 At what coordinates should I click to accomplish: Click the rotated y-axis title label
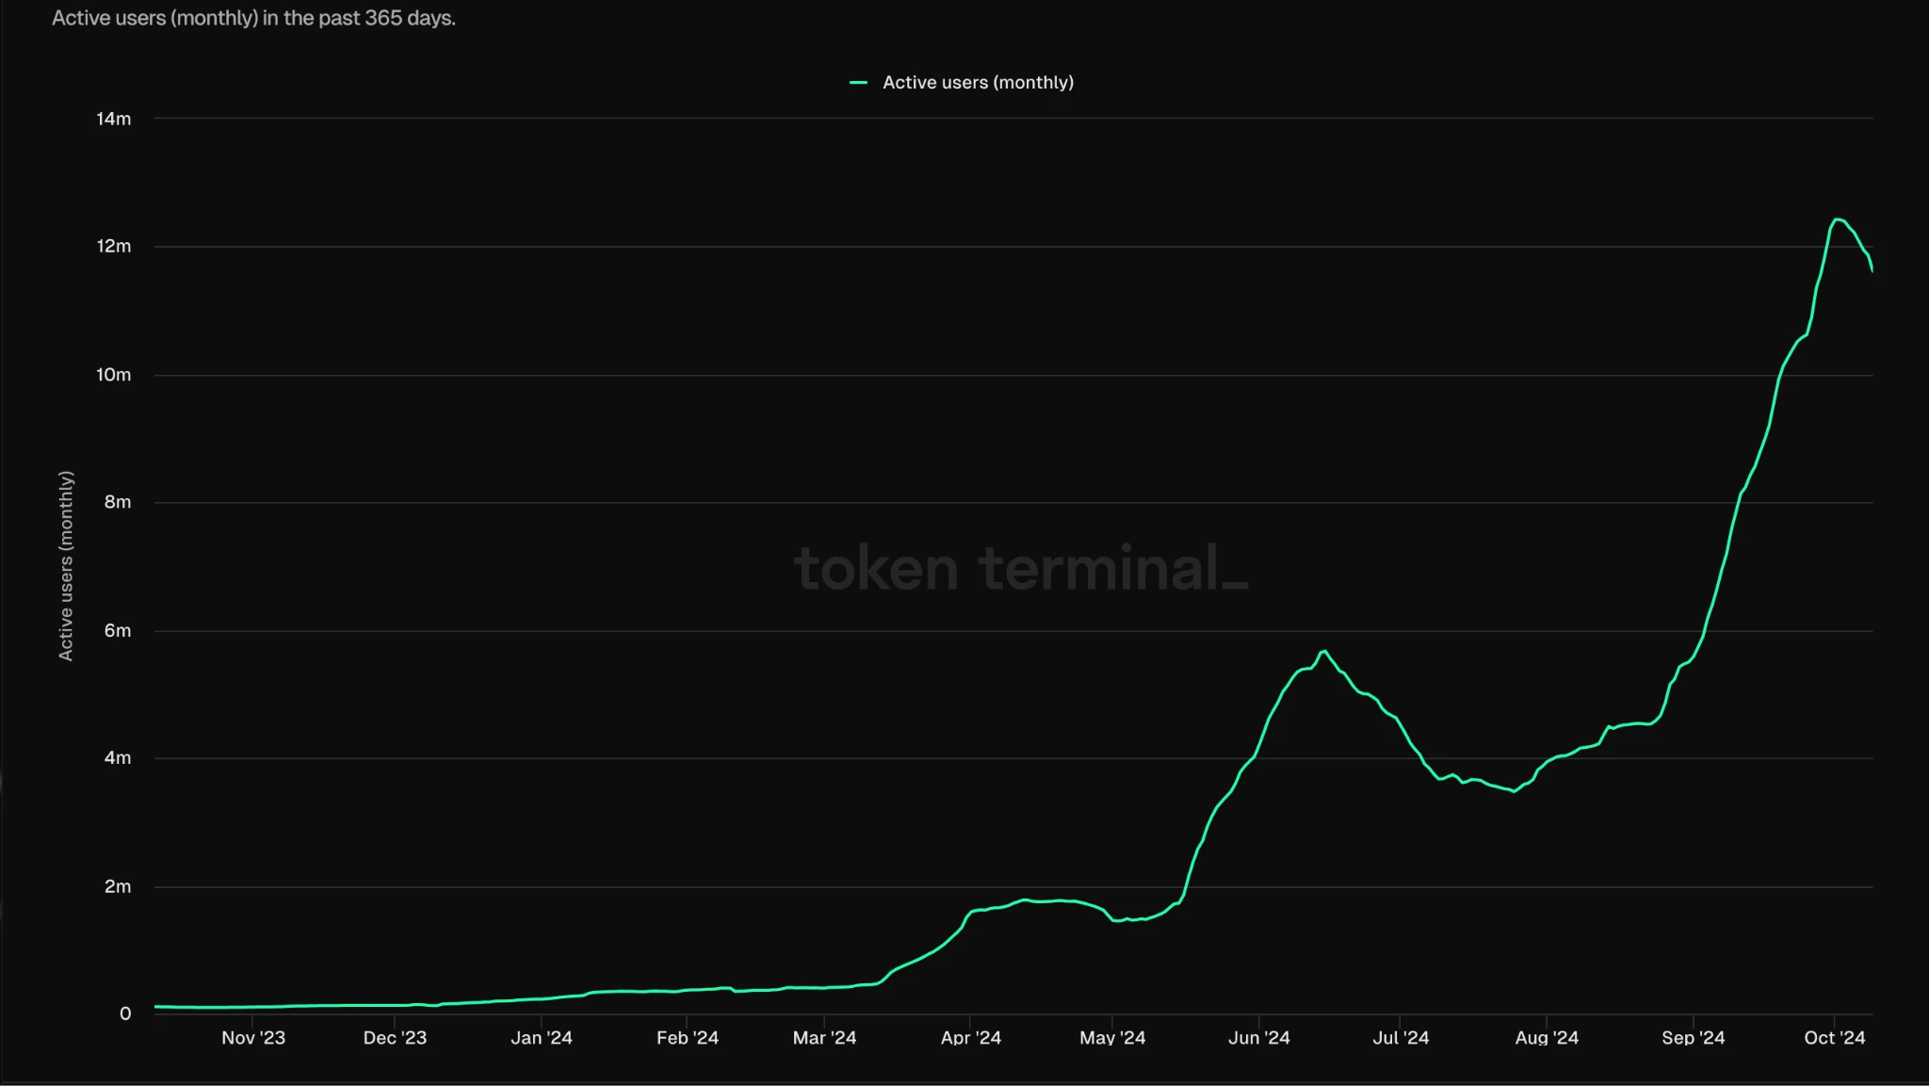[66, 565]
